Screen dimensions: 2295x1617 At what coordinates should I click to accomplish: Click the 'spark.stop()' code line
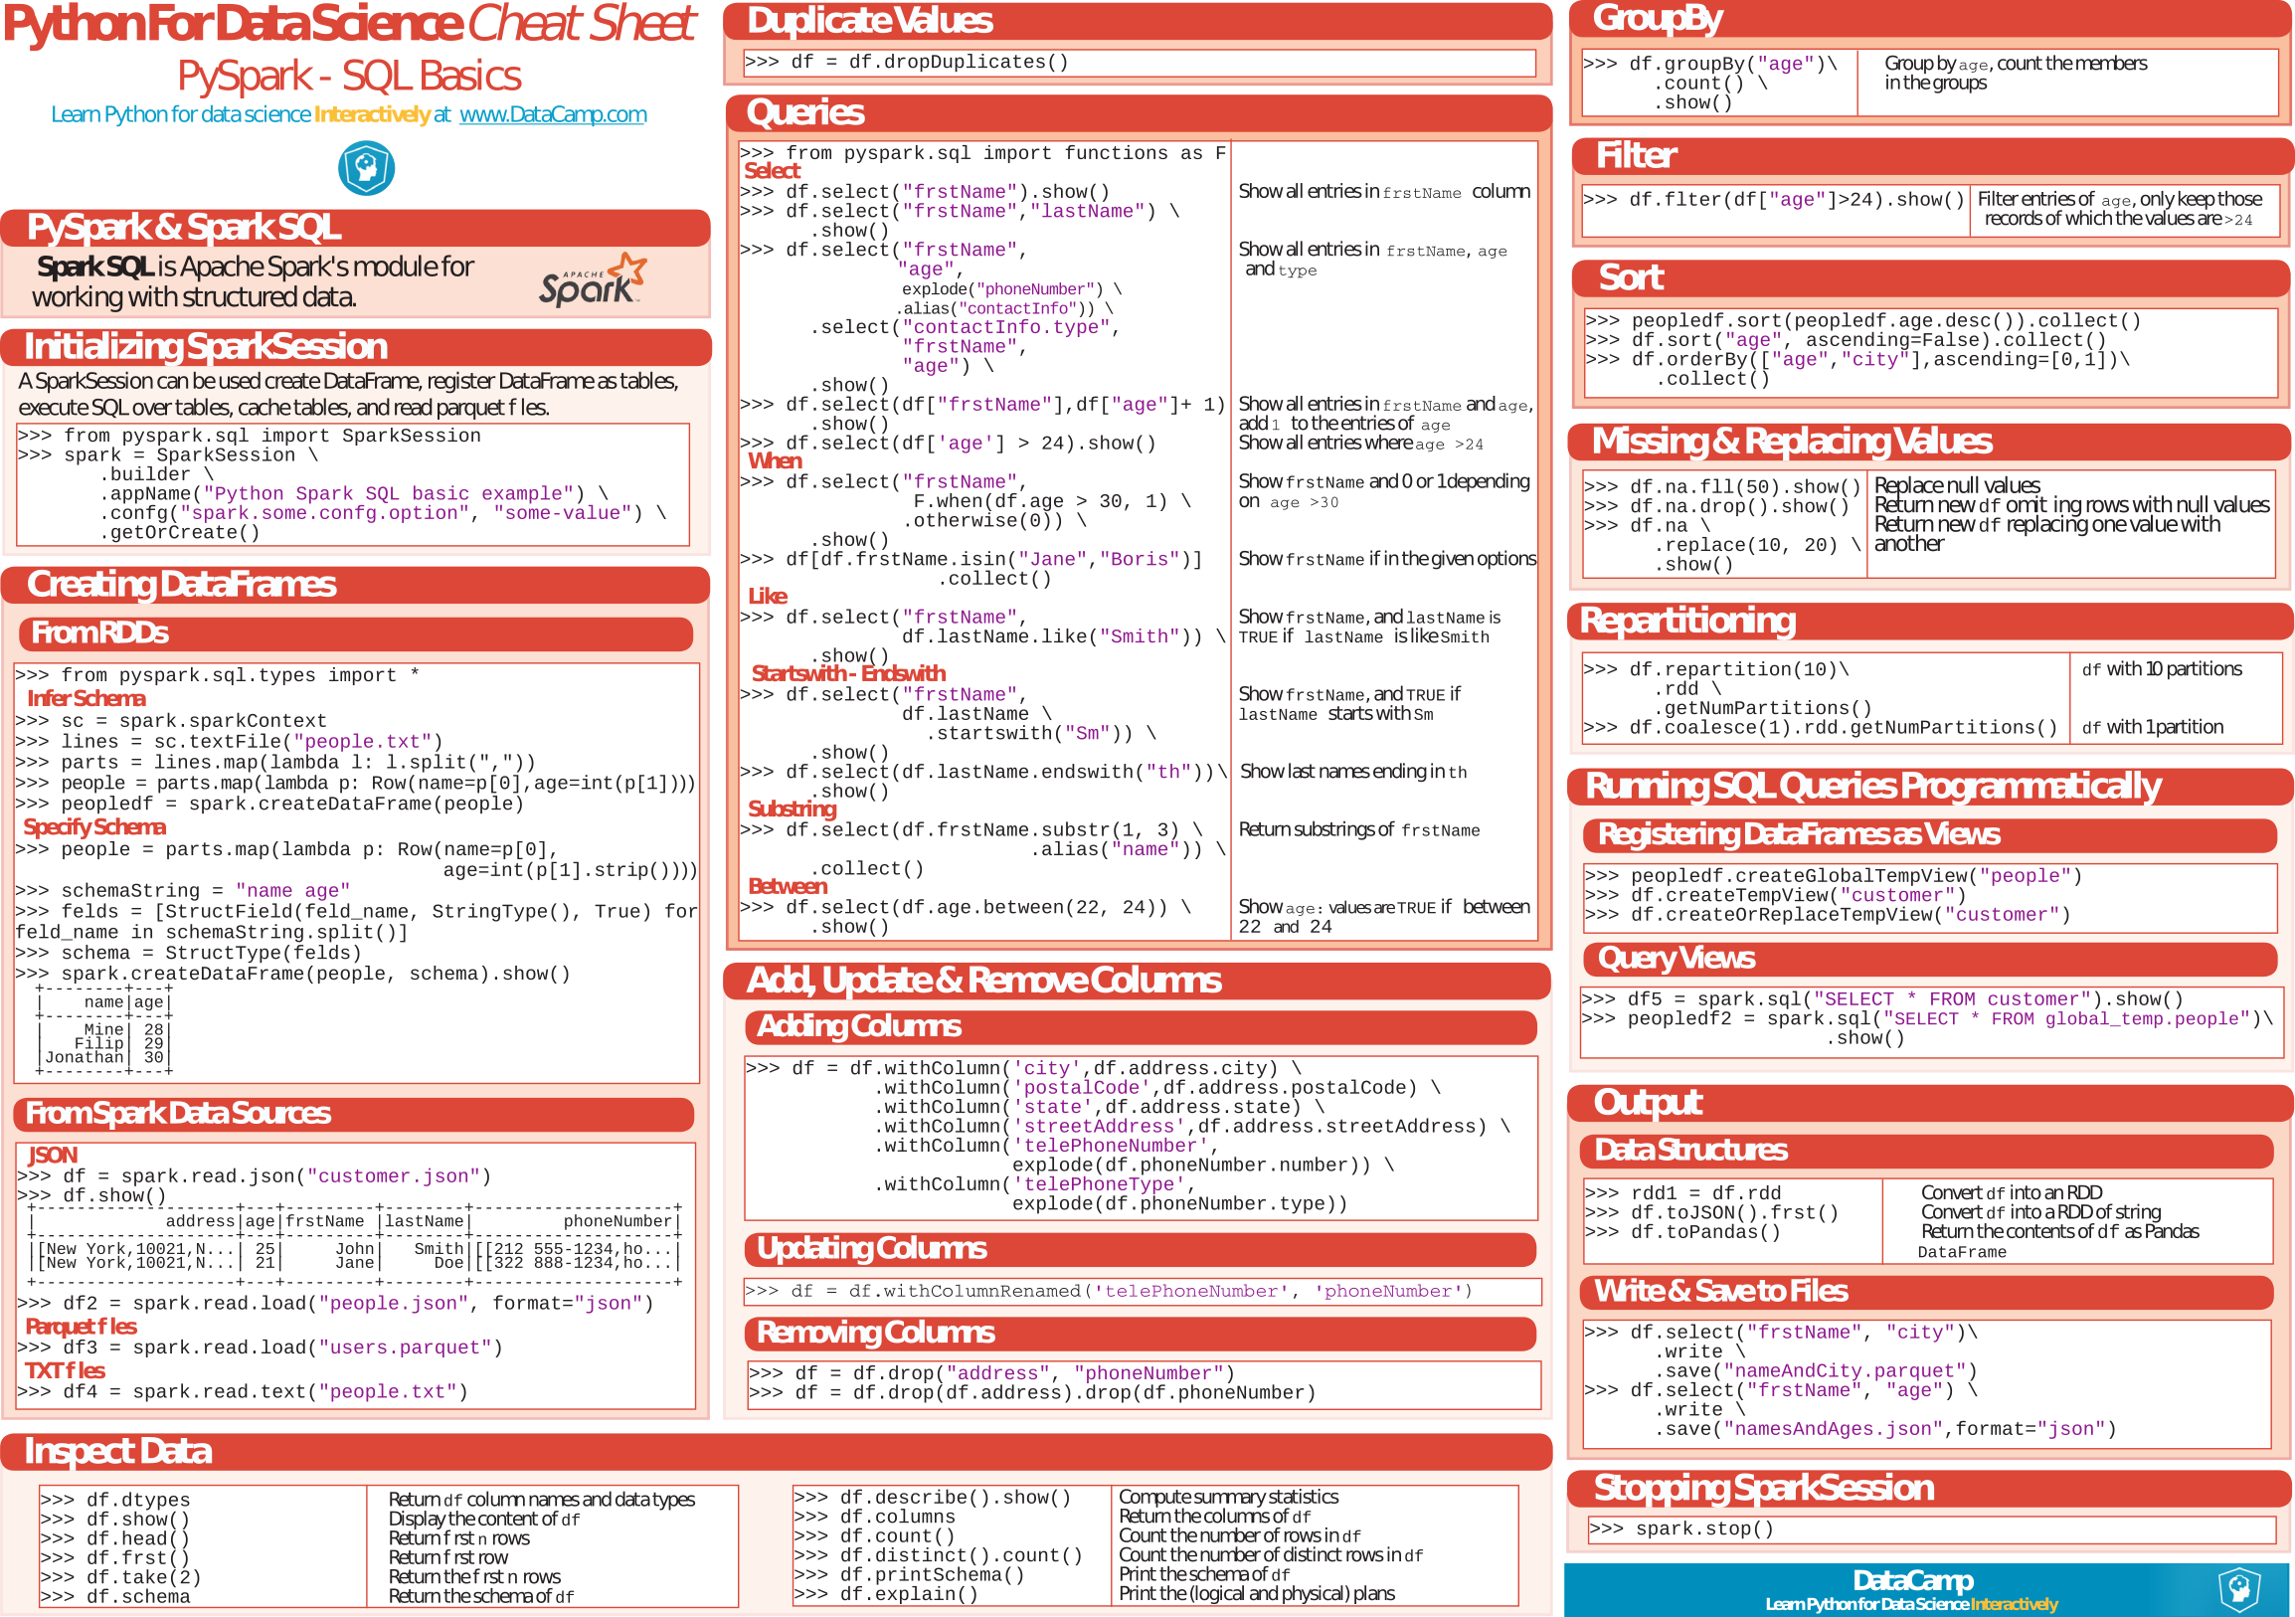click(1681, 1529)
